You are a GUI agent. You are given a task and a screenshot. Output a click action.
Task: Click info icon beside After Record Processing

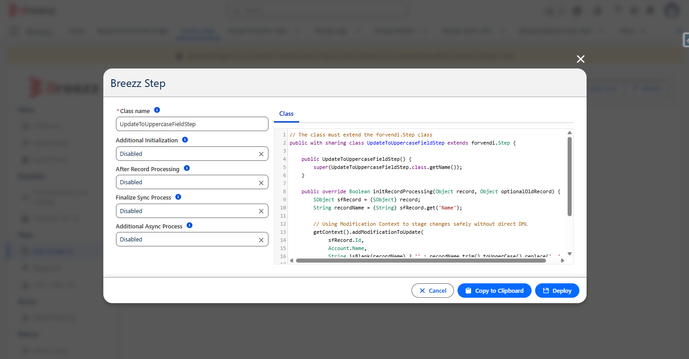187,168
